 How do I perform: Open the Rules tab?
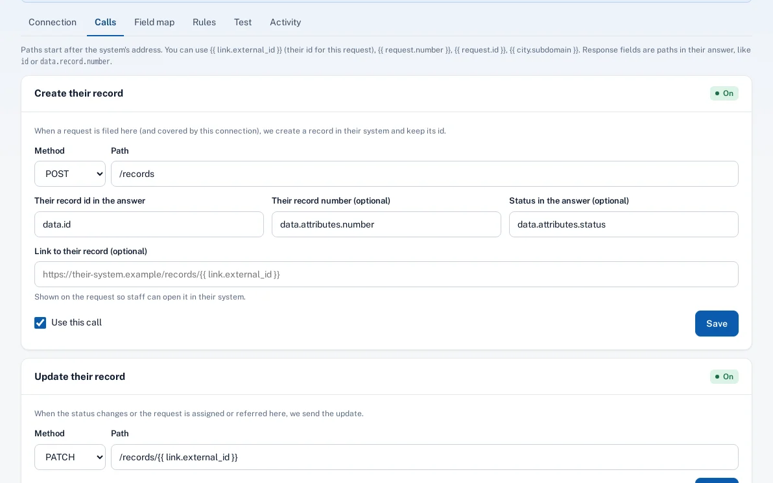click(204, 22)
